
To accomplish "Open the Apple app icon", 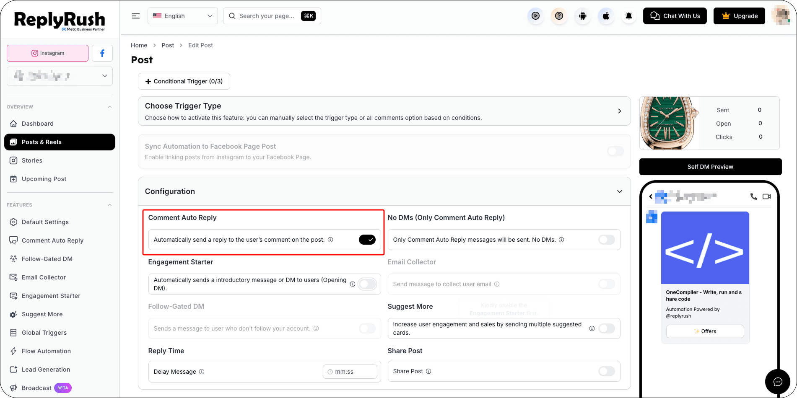I will click(606, 16).
